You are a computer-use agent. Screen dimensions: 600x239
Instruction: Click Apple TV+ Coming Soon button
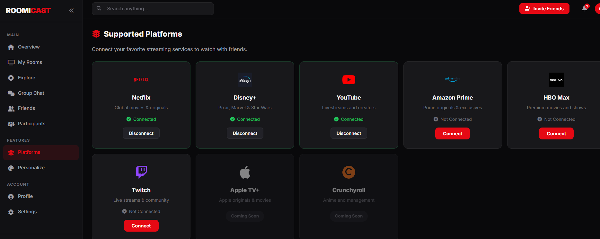pos(245,216)
